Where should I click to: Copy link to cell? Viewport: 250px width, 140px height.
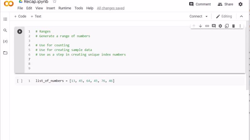[x=207, y=26]
